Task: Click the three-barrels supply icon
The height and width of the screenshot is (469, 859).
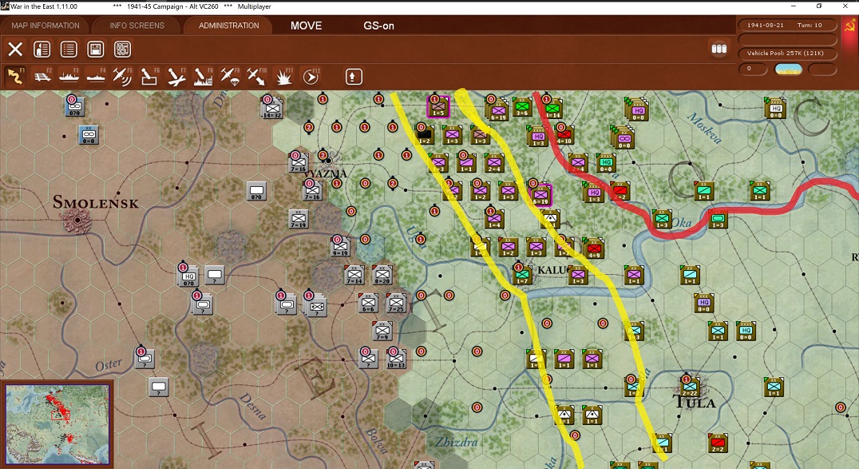Action: [x=718, y=49]
